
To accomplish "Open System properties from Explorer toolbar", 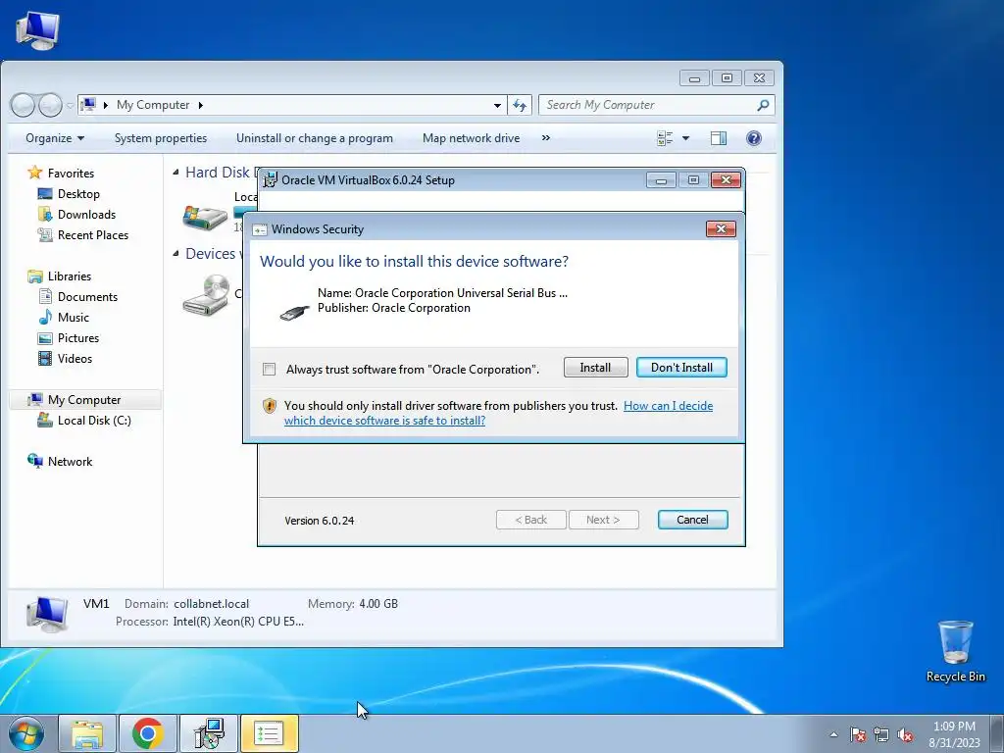I will [161, 138].
